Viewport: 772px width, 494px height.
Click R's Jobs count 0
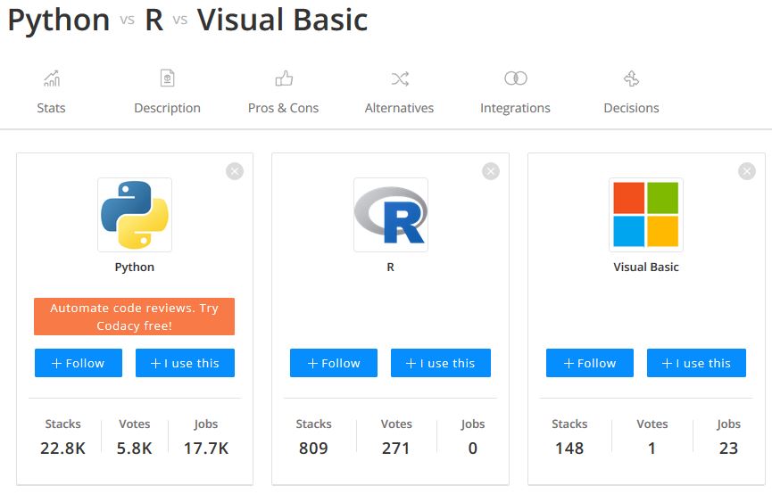[x=473, y=449]
